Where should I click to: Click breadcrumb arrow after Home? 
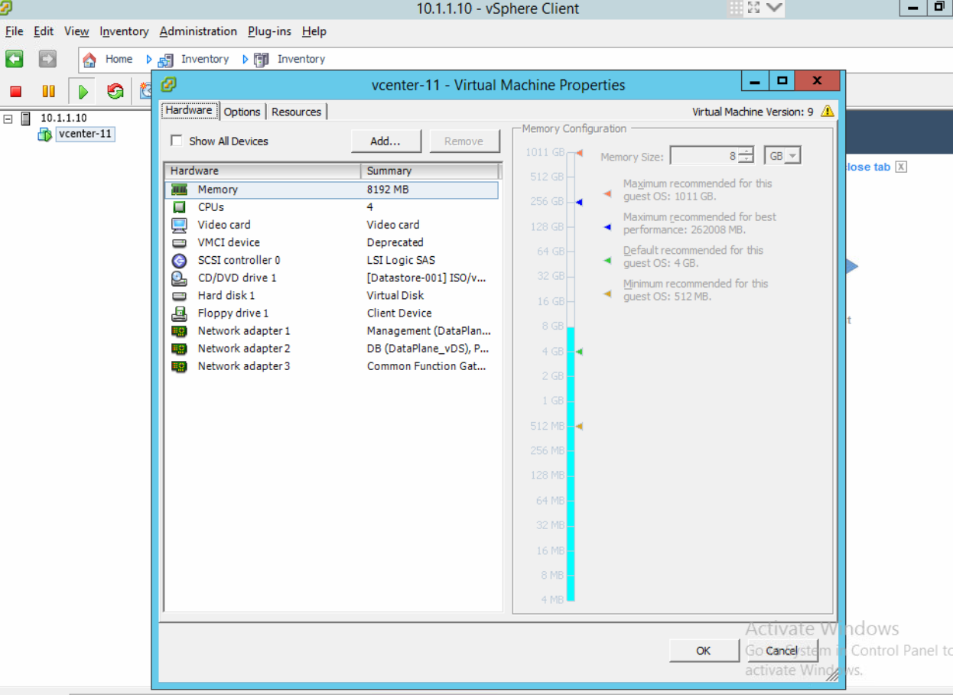click(149, 59)
